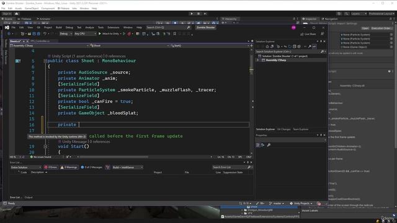Click the Undo toolbar icon

pos(45,33)
